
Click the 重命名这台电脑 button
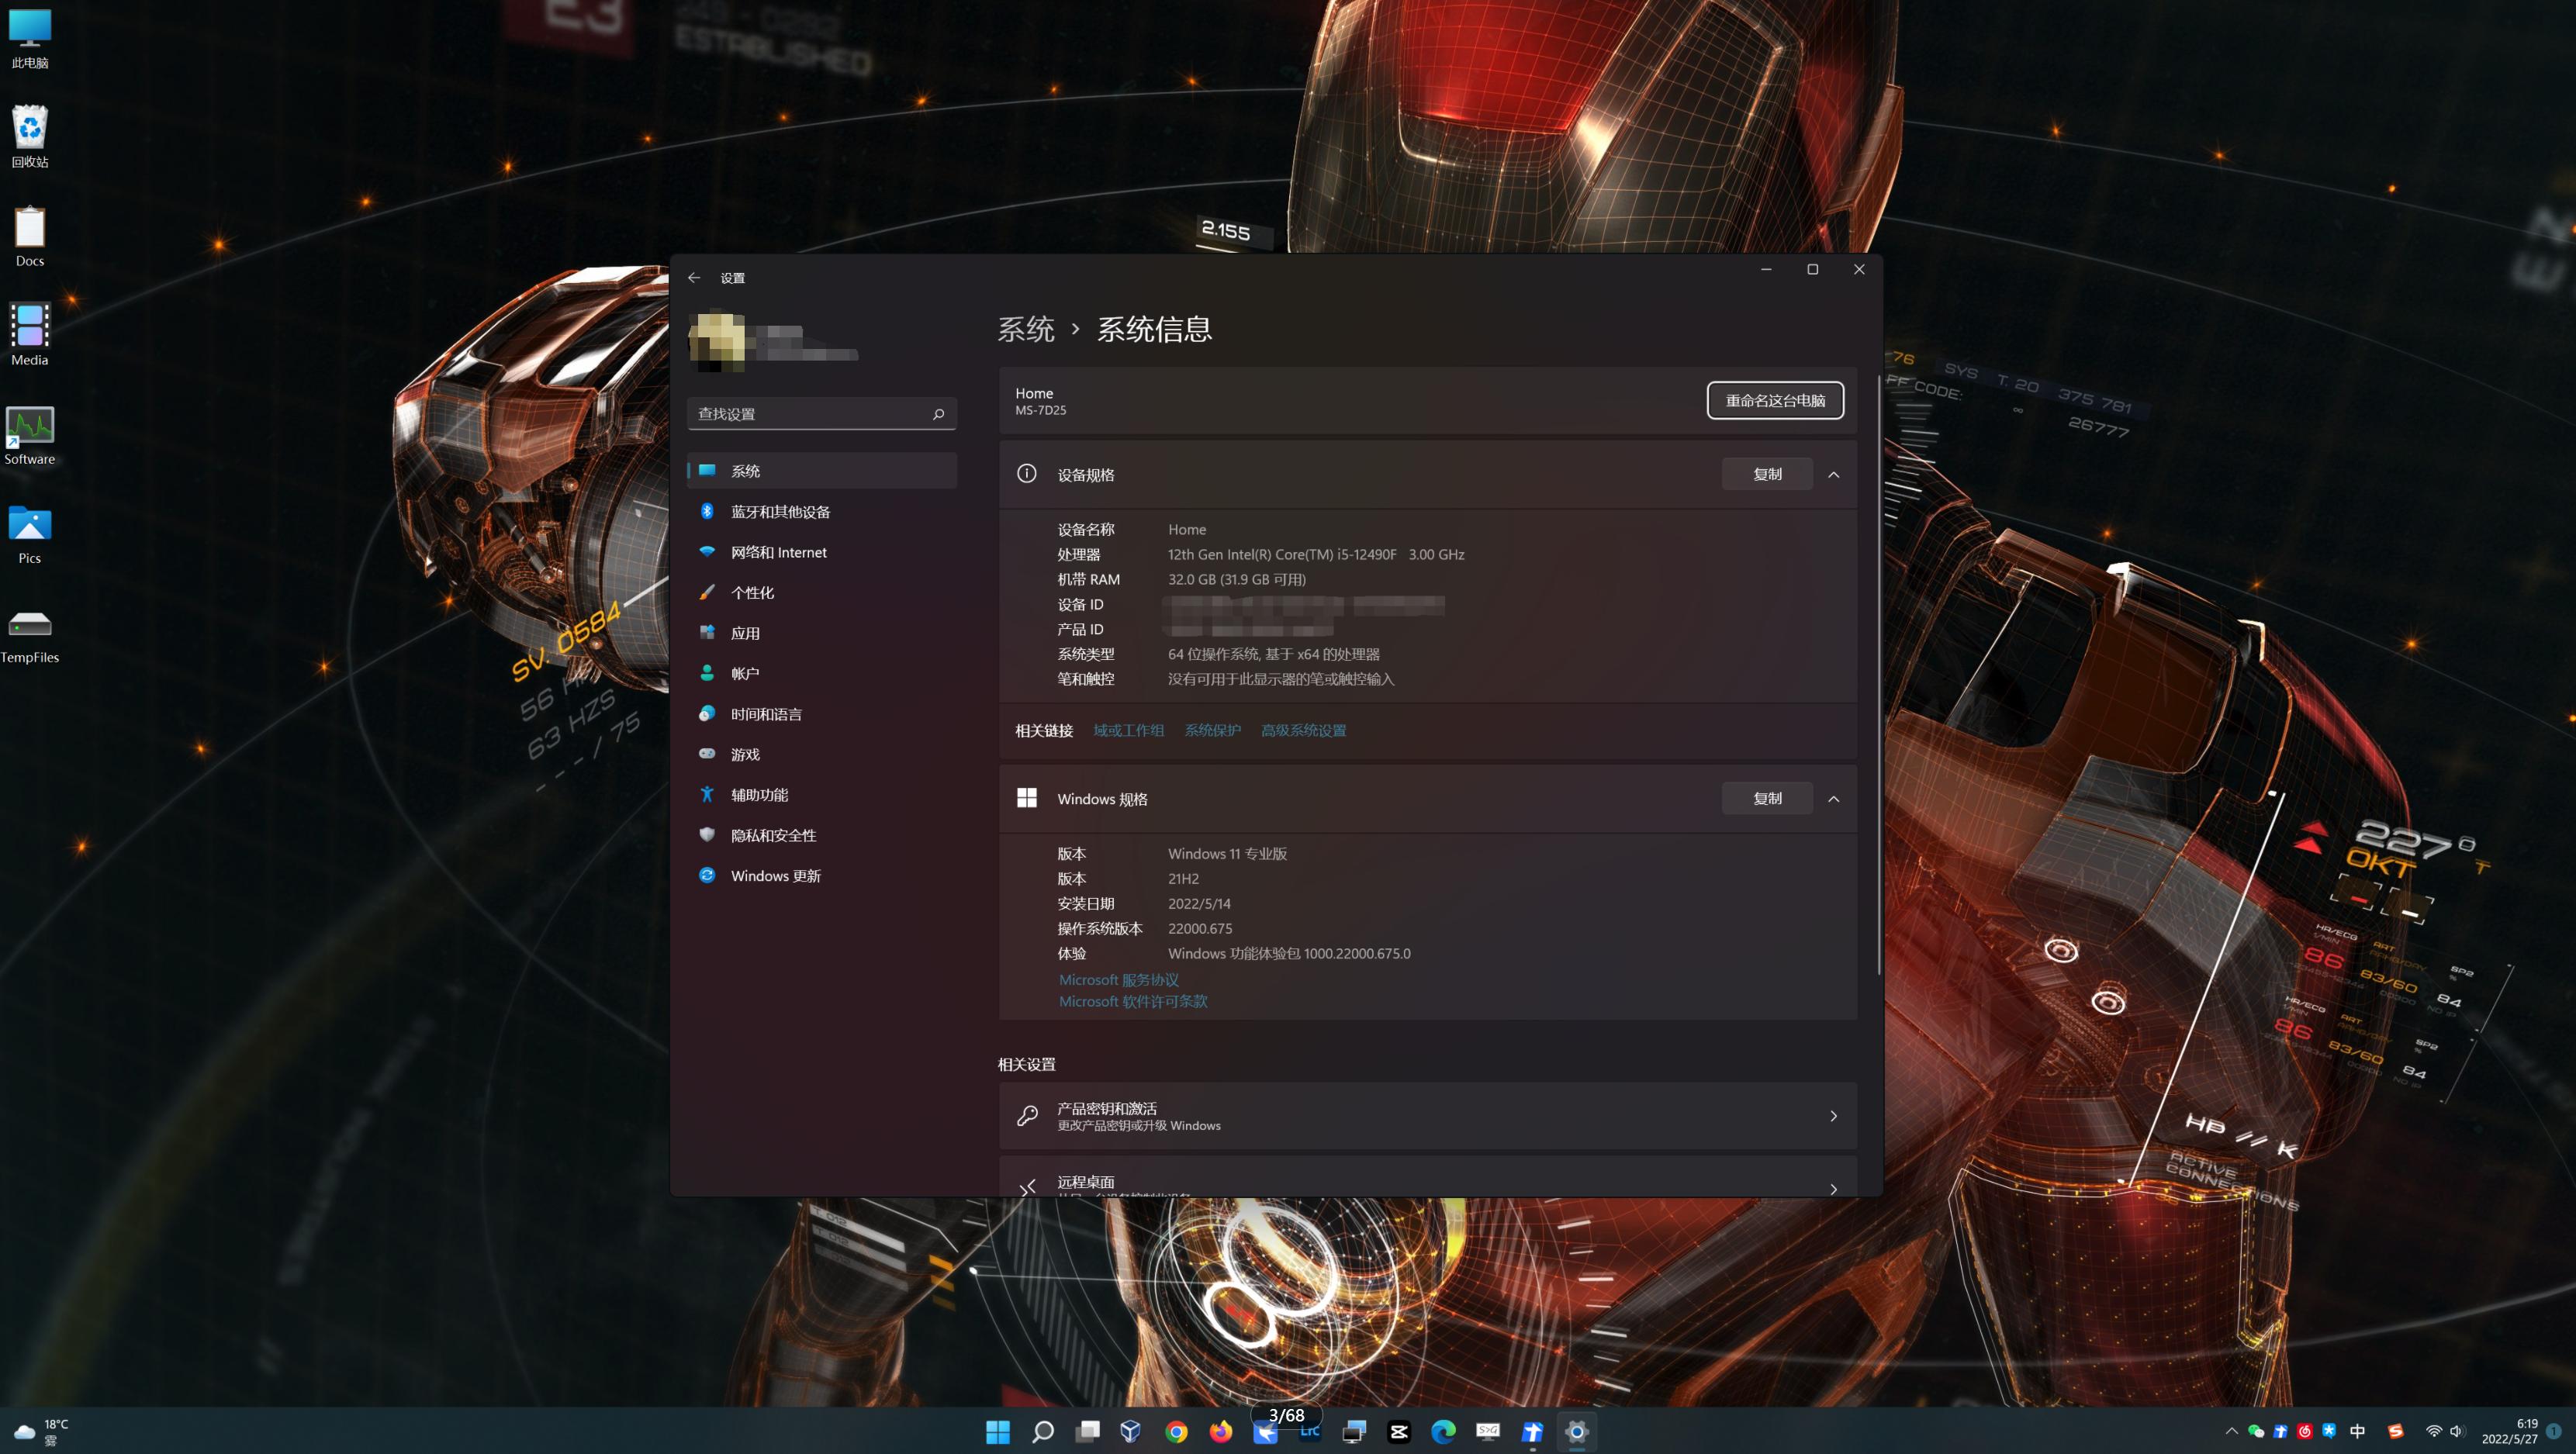pyautogui.click(x=1775, y=400)
